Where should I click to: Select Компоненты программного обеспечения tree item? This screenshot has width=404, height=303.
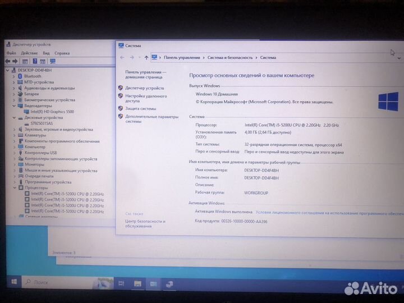[x=62, y=141]
